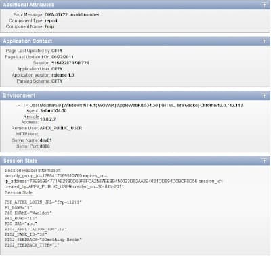The image size is (271, 256).
Task: Select the P102_FEEDBACK "Something Broke" item
Action: (x=43, y=240)
